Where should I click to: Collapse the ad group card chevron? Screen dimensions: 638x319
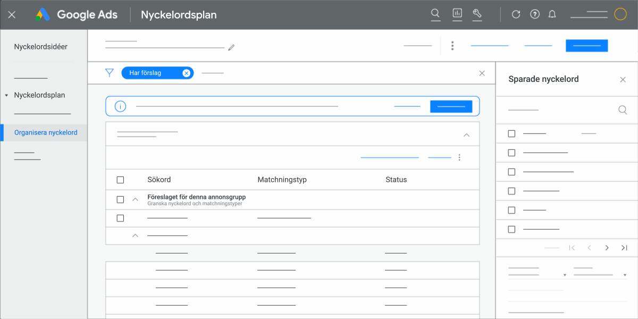466,135
